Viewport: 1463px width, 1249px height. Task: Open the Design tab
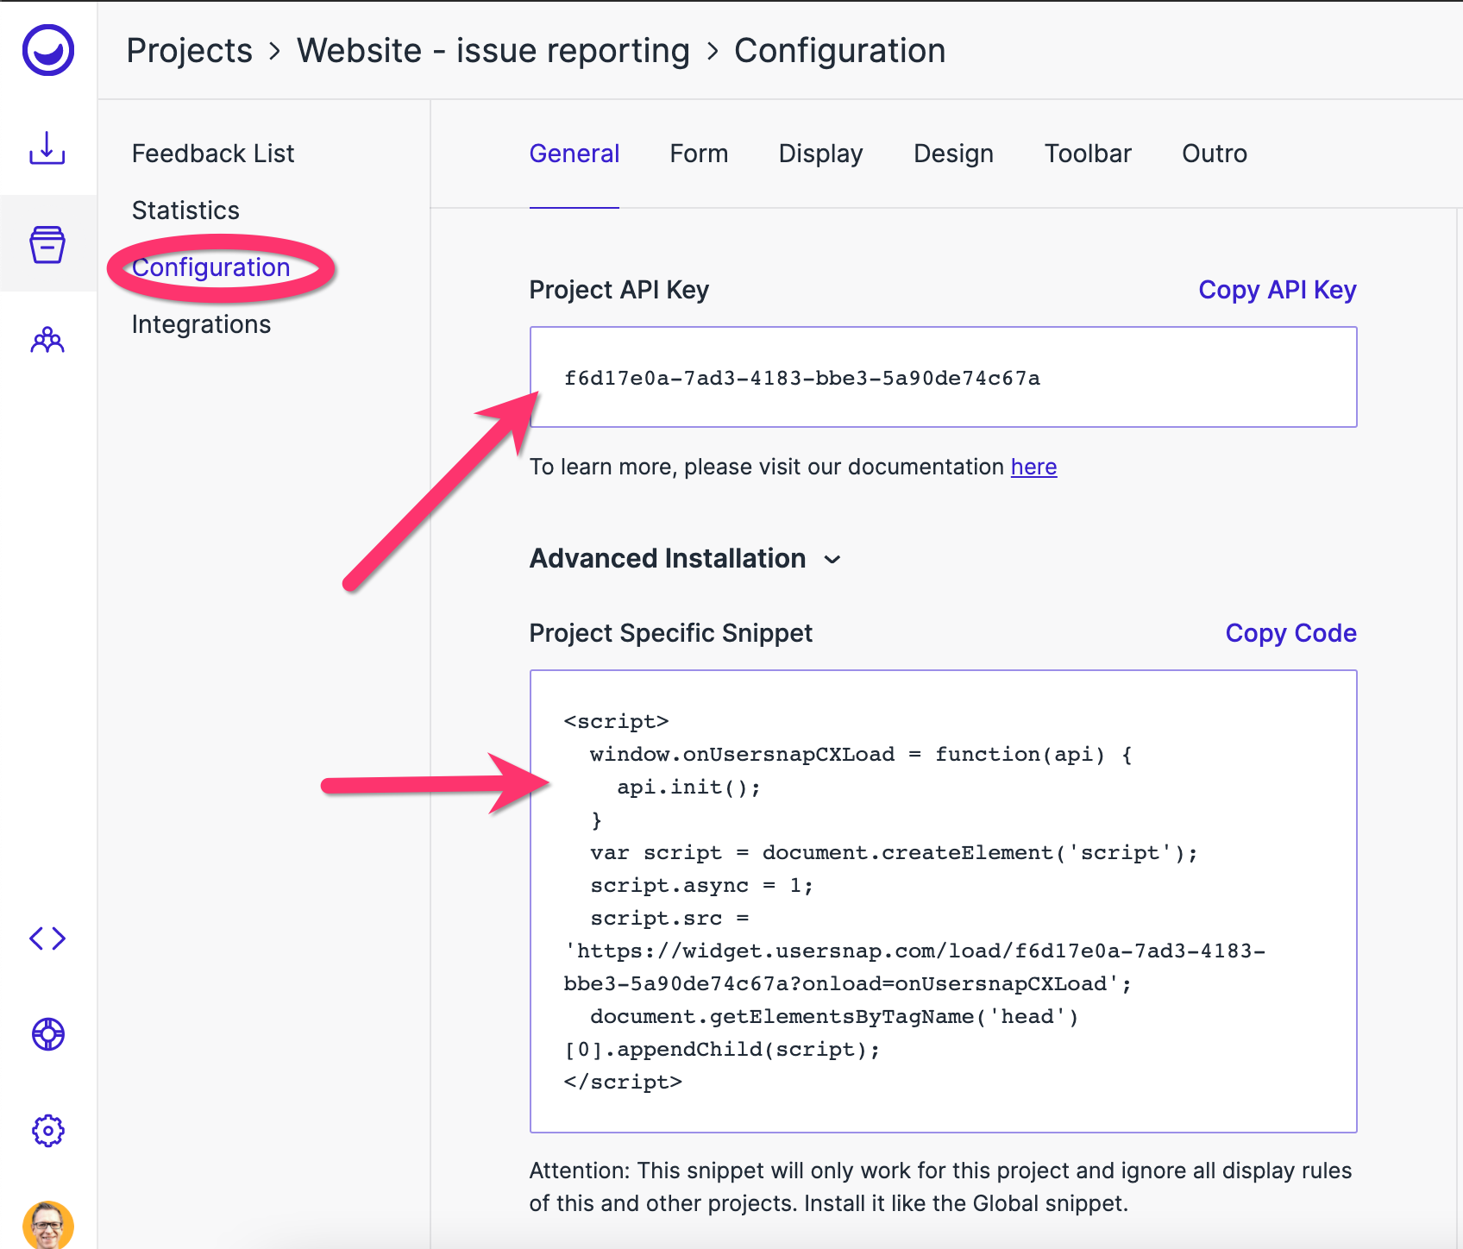(953, 154)
